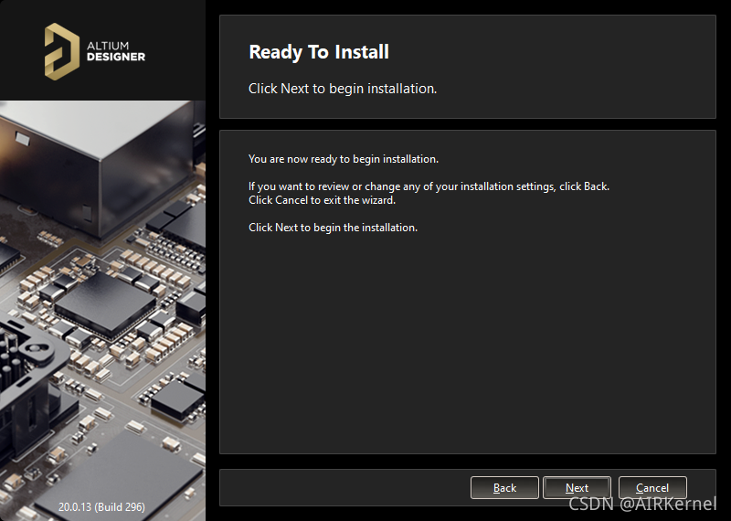Screen dimensions: 731x521
Task: Click the CSDN @AIRKernel watermark
Action: (x=642, y=505)
